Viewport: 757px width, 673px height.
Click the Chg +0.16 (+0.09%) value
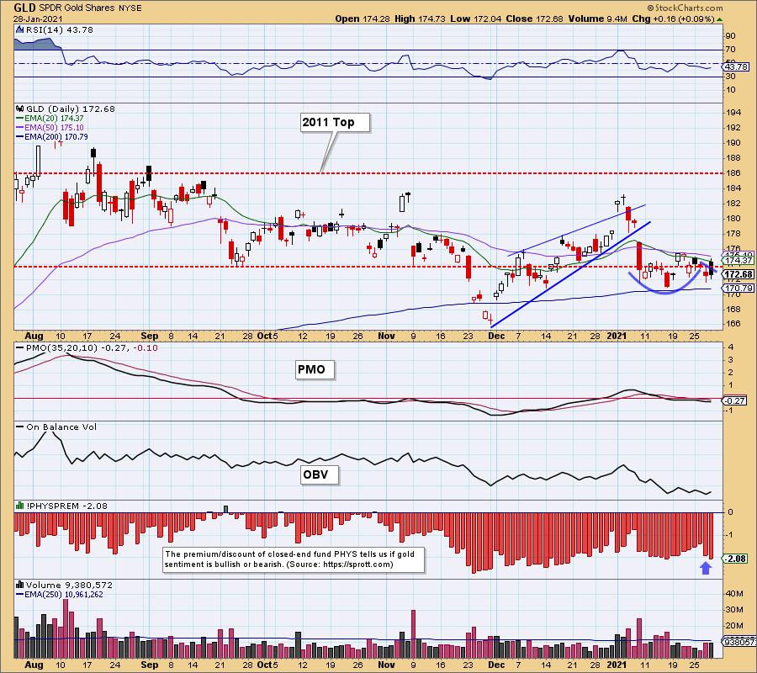click(x=673, y=19)
